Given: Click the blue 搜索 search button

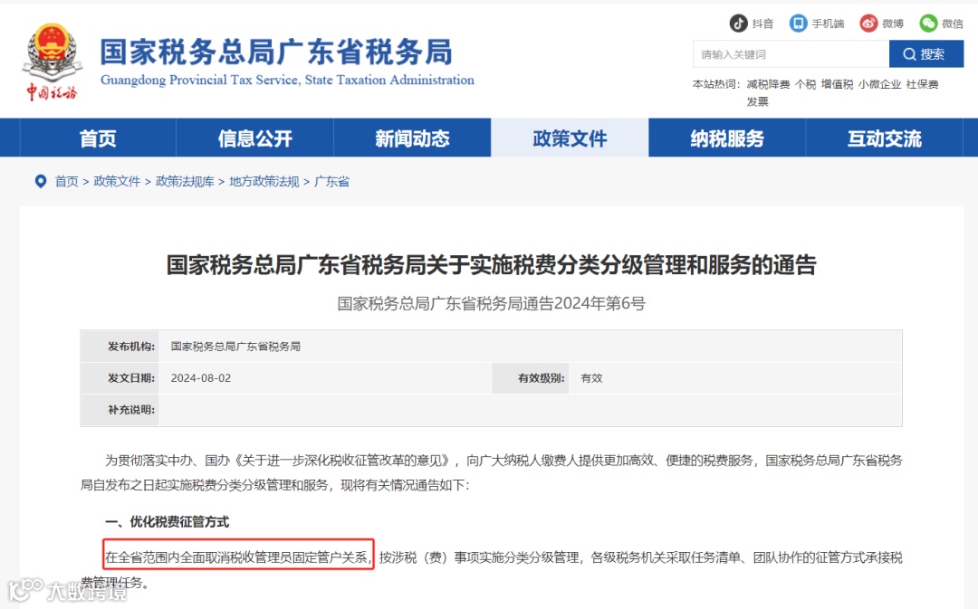Looking at the screenshot, I should tap(926, 54).
